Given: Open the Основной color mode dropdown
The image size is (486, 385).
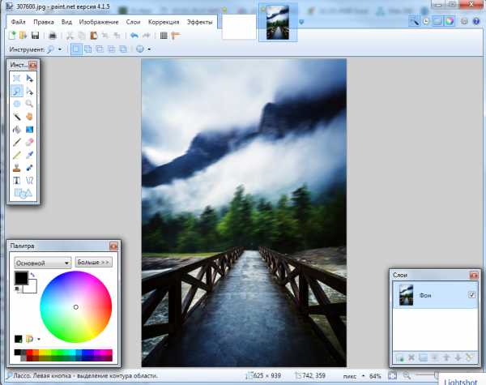Looking at the screenshot, I should coord(43,263).
